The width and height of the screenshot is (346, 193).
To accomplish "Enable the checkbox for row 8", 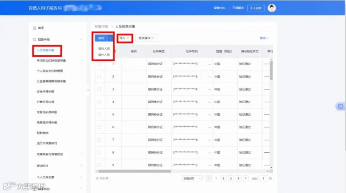I will (x=99, y=152).
